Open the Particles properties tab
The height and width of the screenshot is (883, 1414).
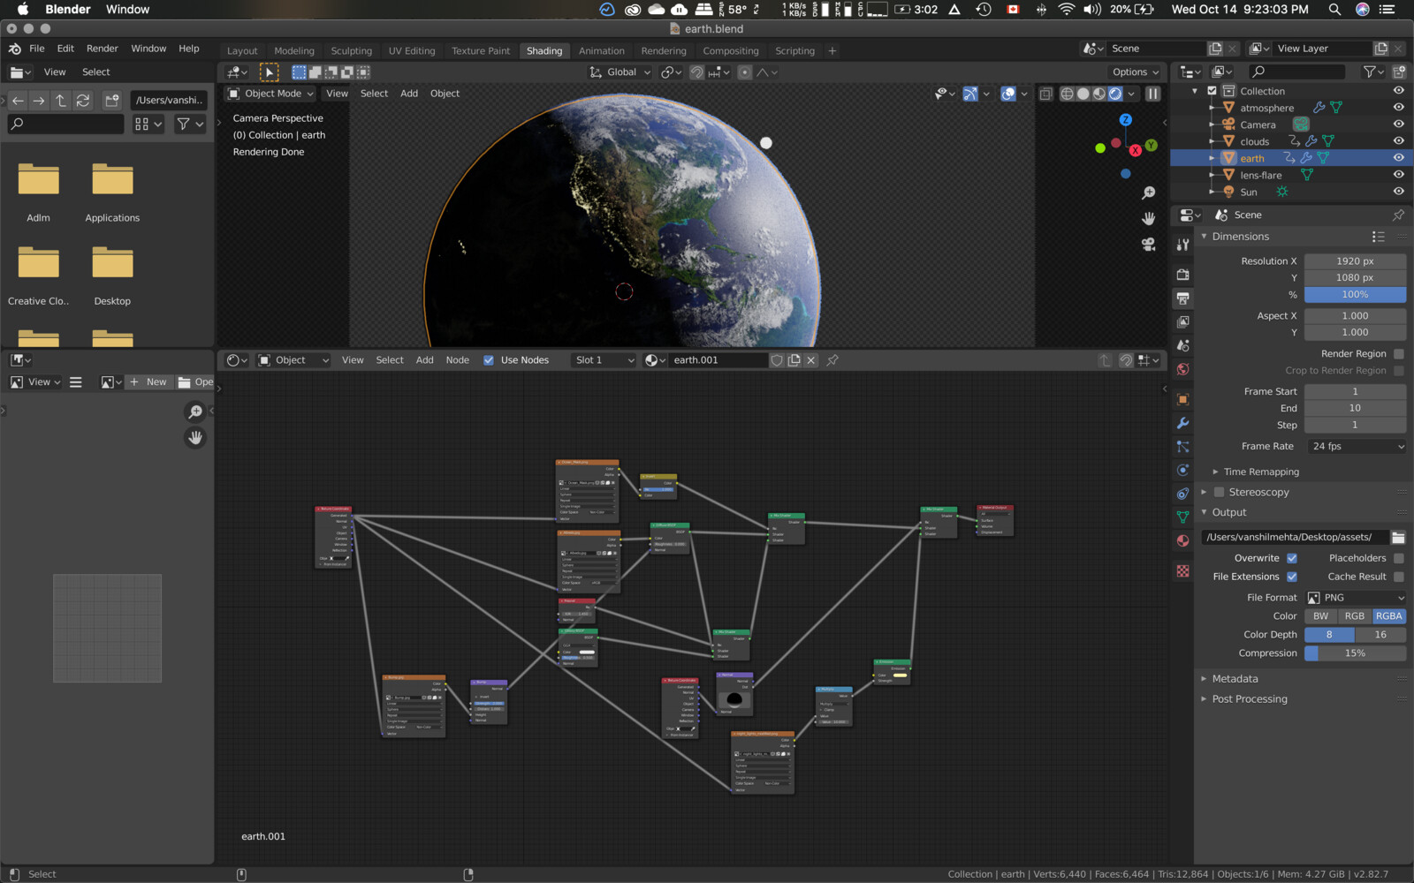point(1182,447)
